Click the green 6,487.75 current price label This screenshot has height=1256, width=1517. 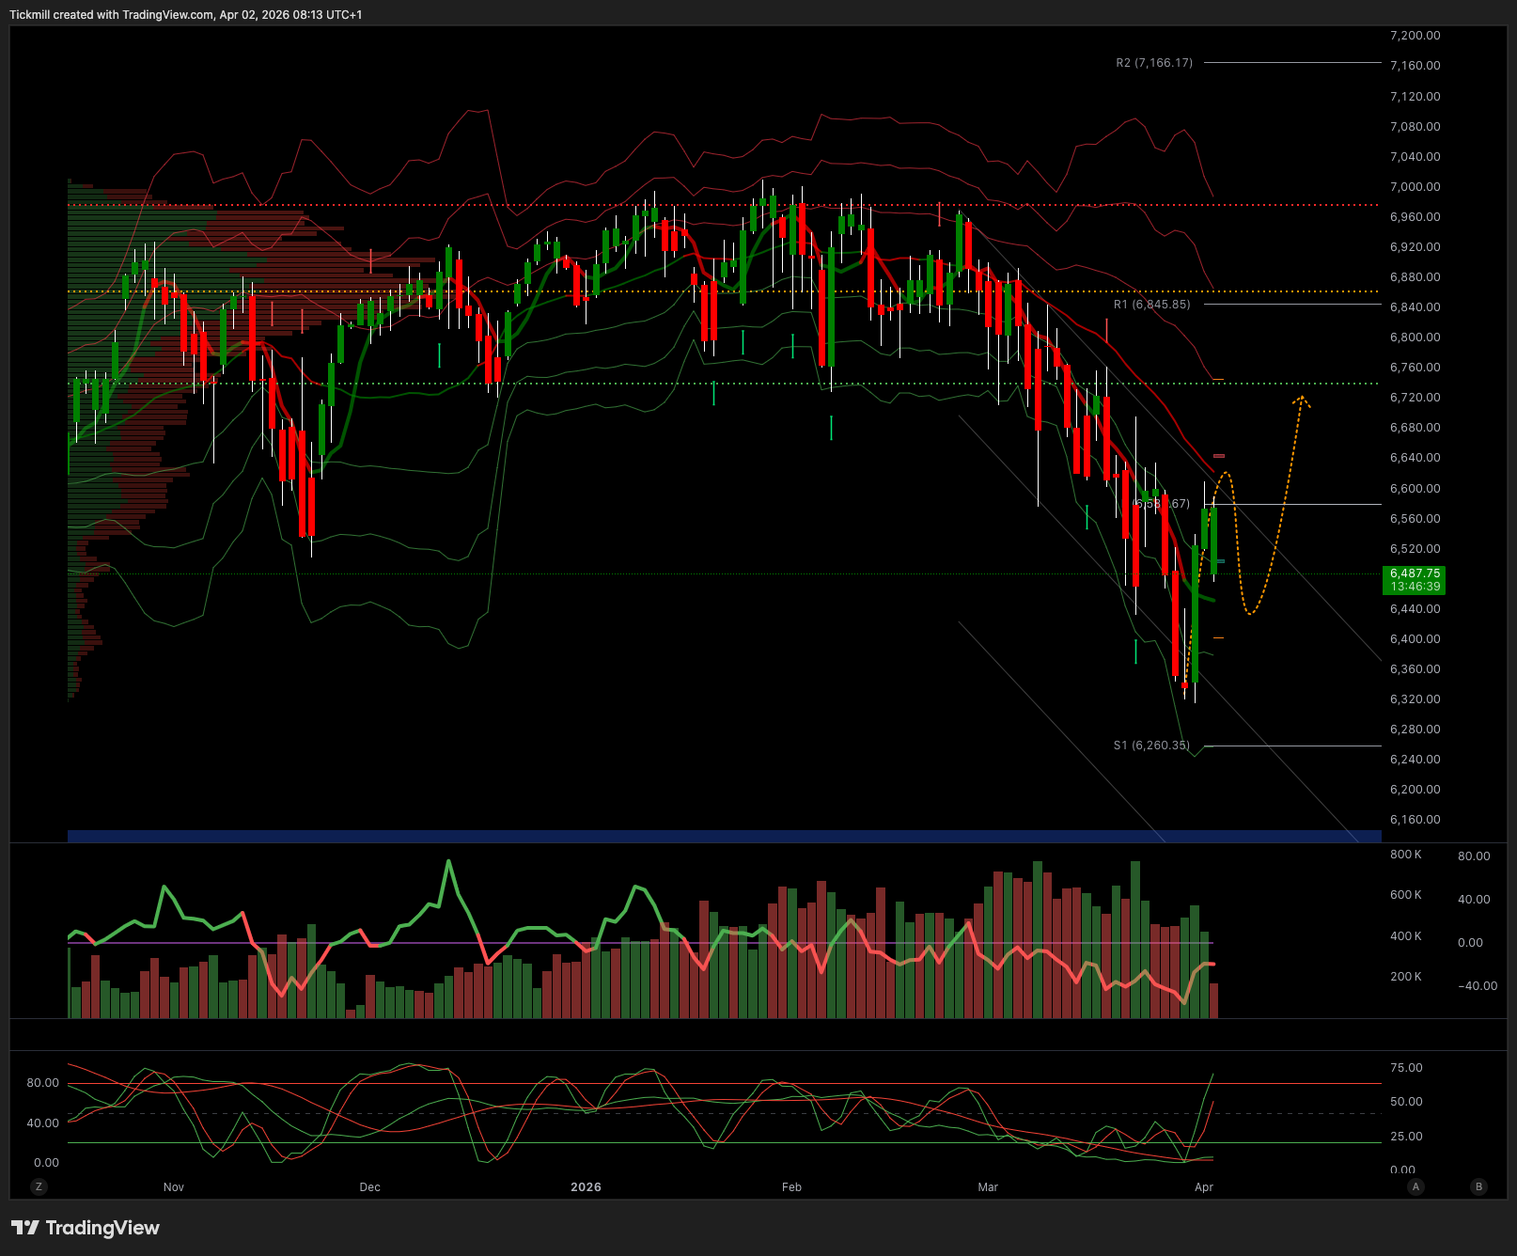pyautogui.click(x=1414, y=579)
